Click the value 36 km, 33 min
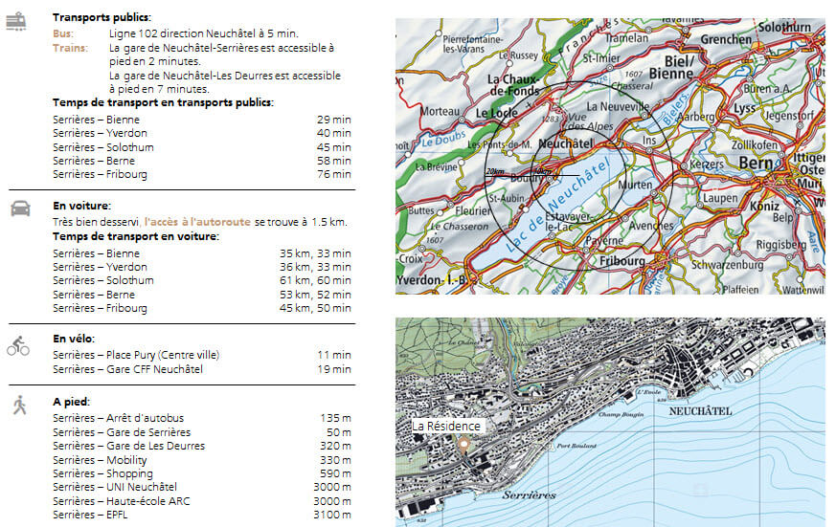This screenshot has height=527, width=836. coord(315,267)
